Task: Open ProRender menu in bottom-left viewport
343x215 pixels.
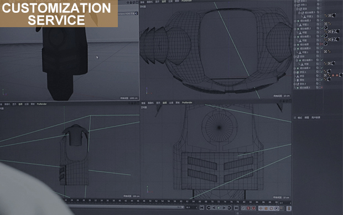Action: point(42,104)
